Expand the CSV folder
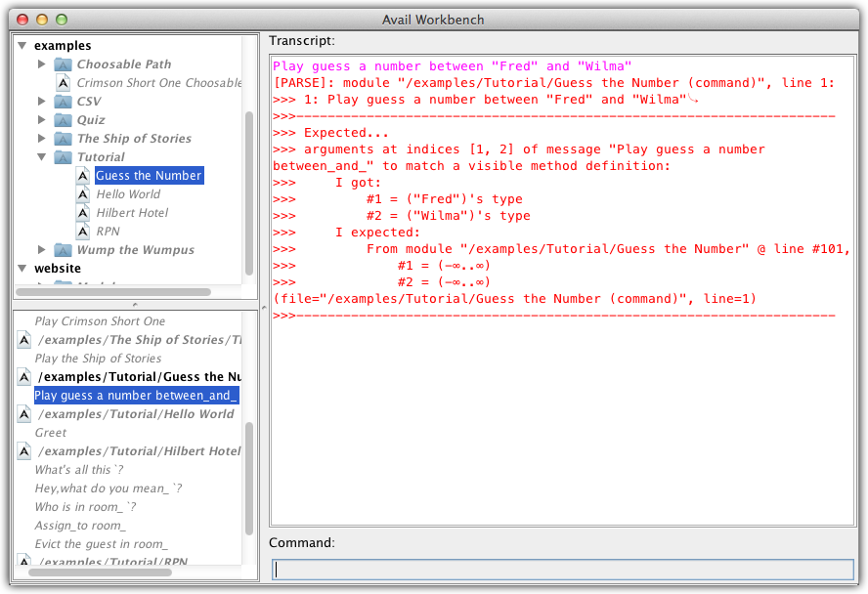 (x=41, y=102)
